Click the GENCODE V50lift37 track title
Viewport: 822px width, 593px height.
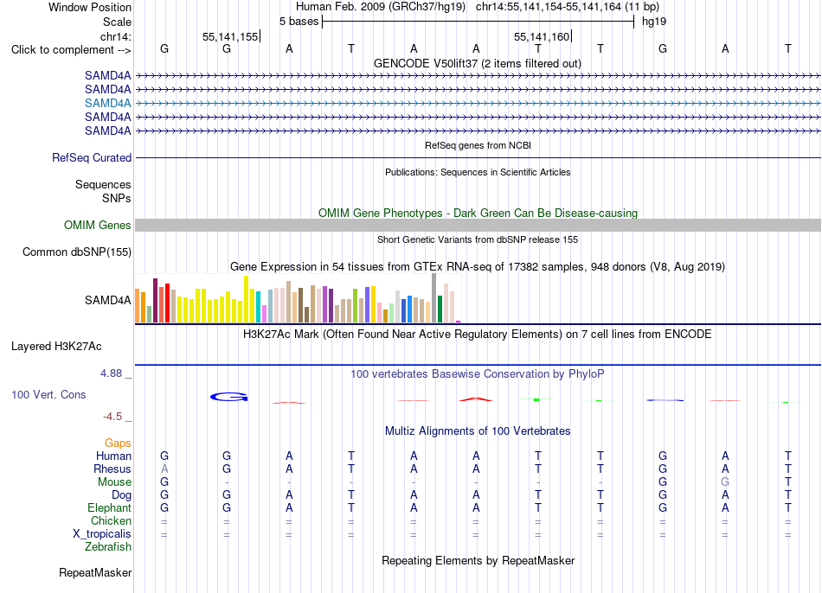point(477,63)
